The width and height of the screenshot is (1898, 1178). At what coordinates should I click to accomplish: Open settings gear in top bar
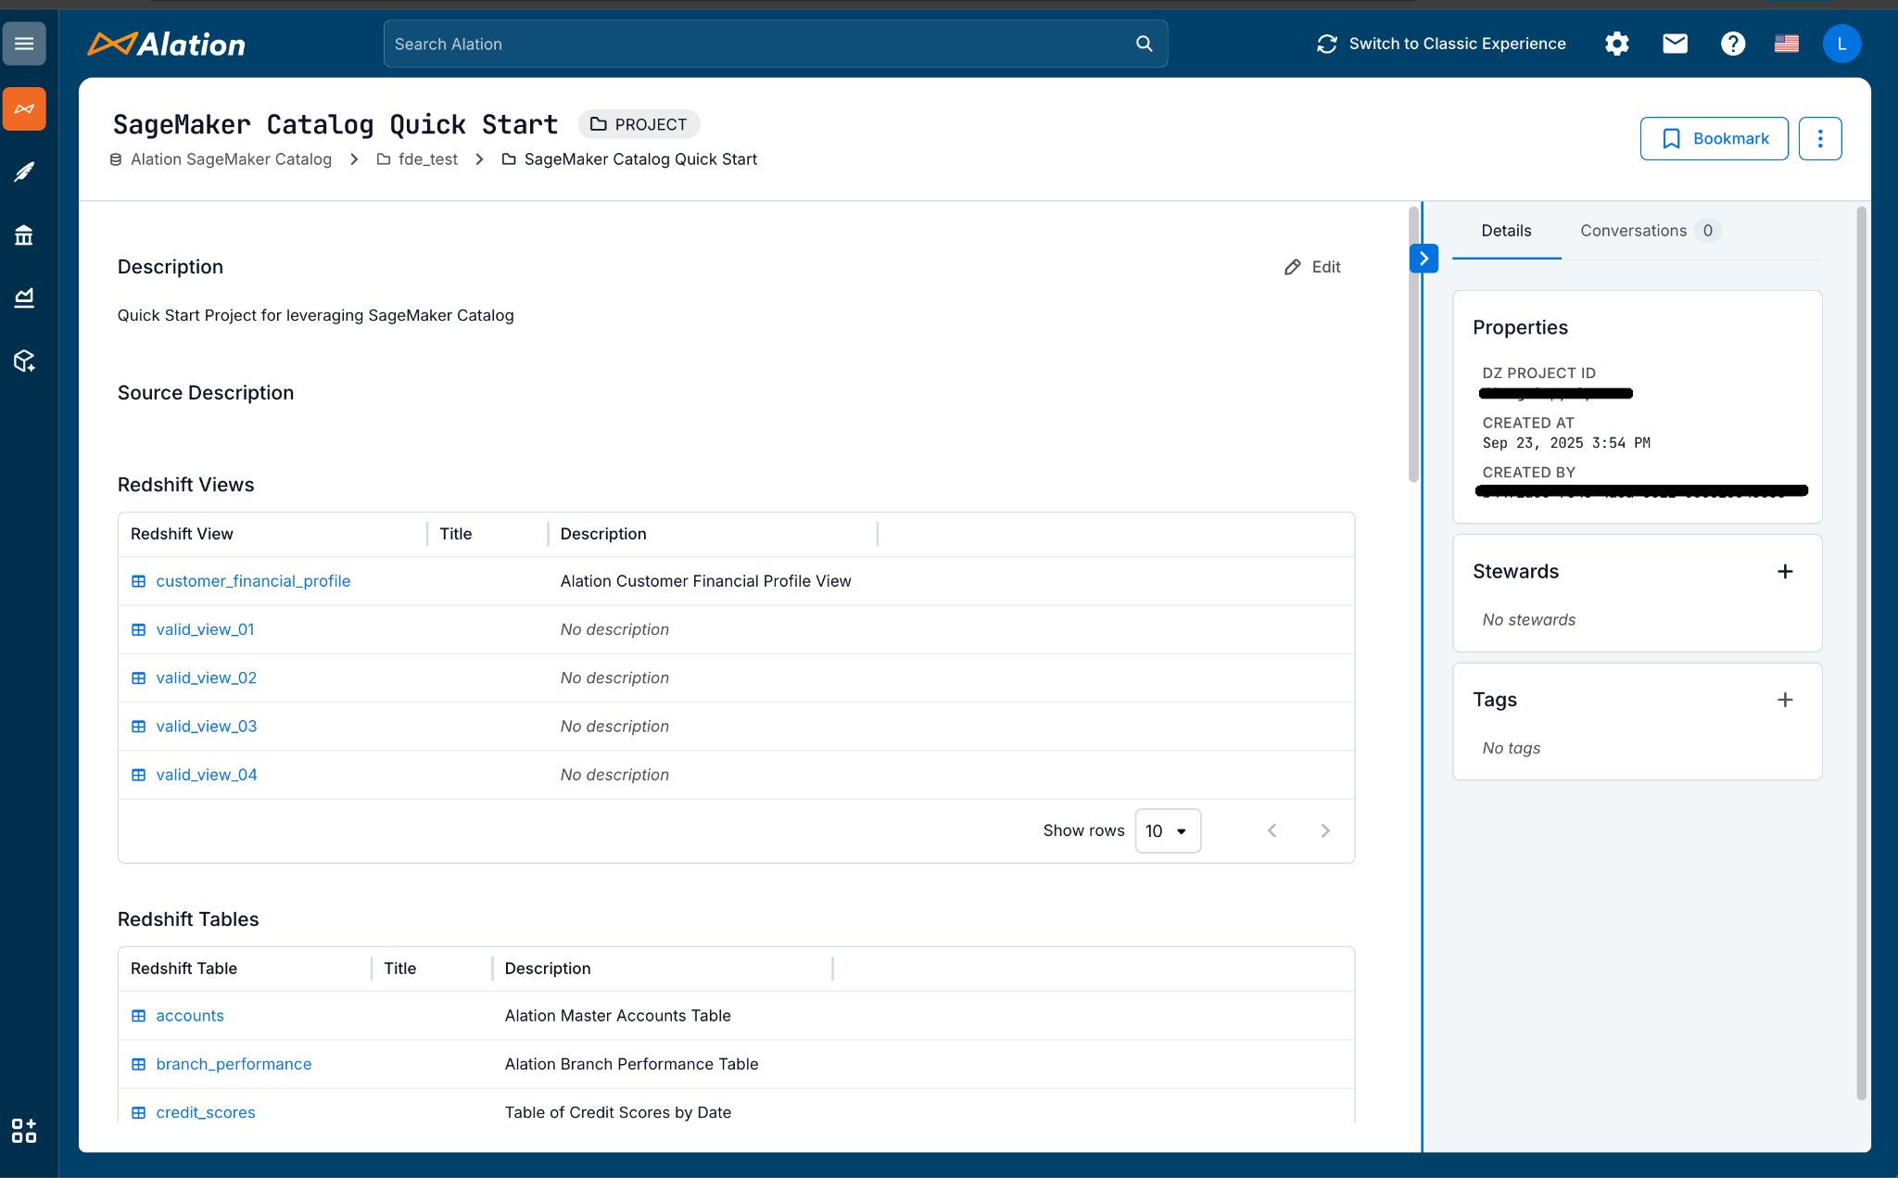coord(1616,44)
